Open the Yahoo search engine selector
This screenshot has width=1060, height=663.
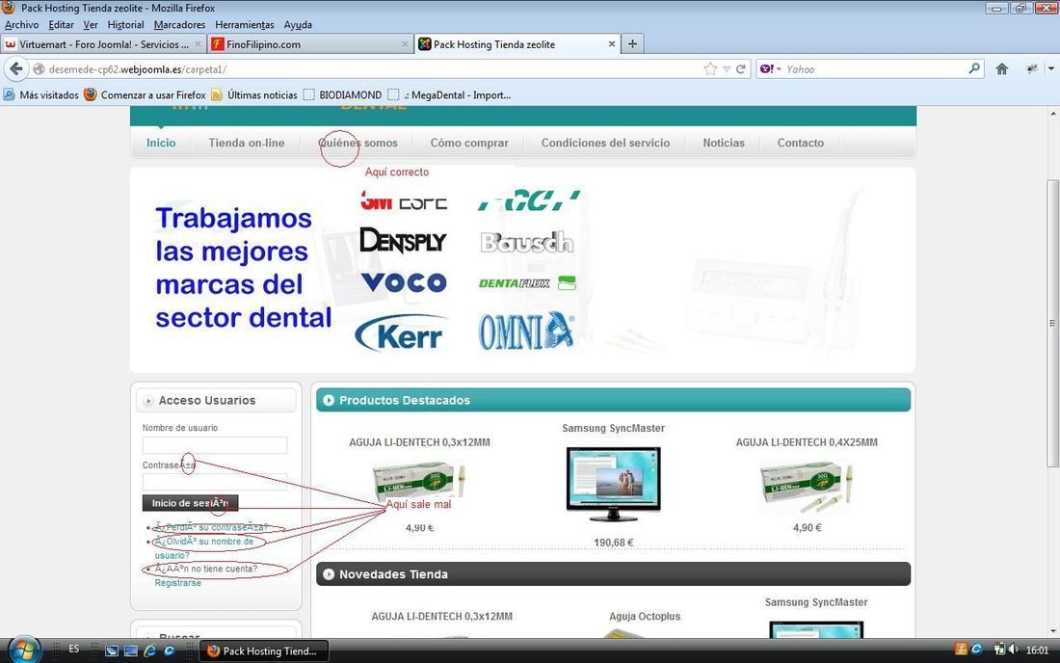coord(771,69)
